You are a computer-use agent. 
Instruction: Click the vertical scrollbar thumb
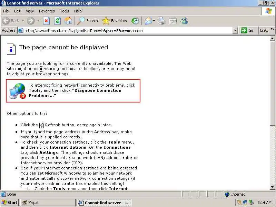[272, 83]
